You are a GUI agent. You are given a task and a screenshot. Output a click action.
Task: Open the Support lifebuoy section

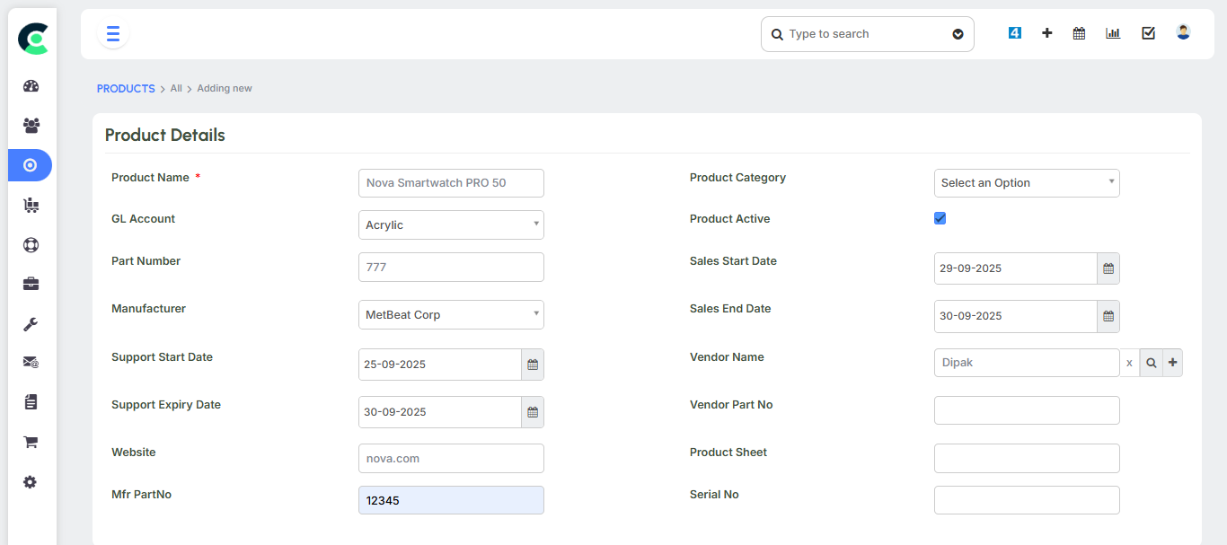(30, 244)
